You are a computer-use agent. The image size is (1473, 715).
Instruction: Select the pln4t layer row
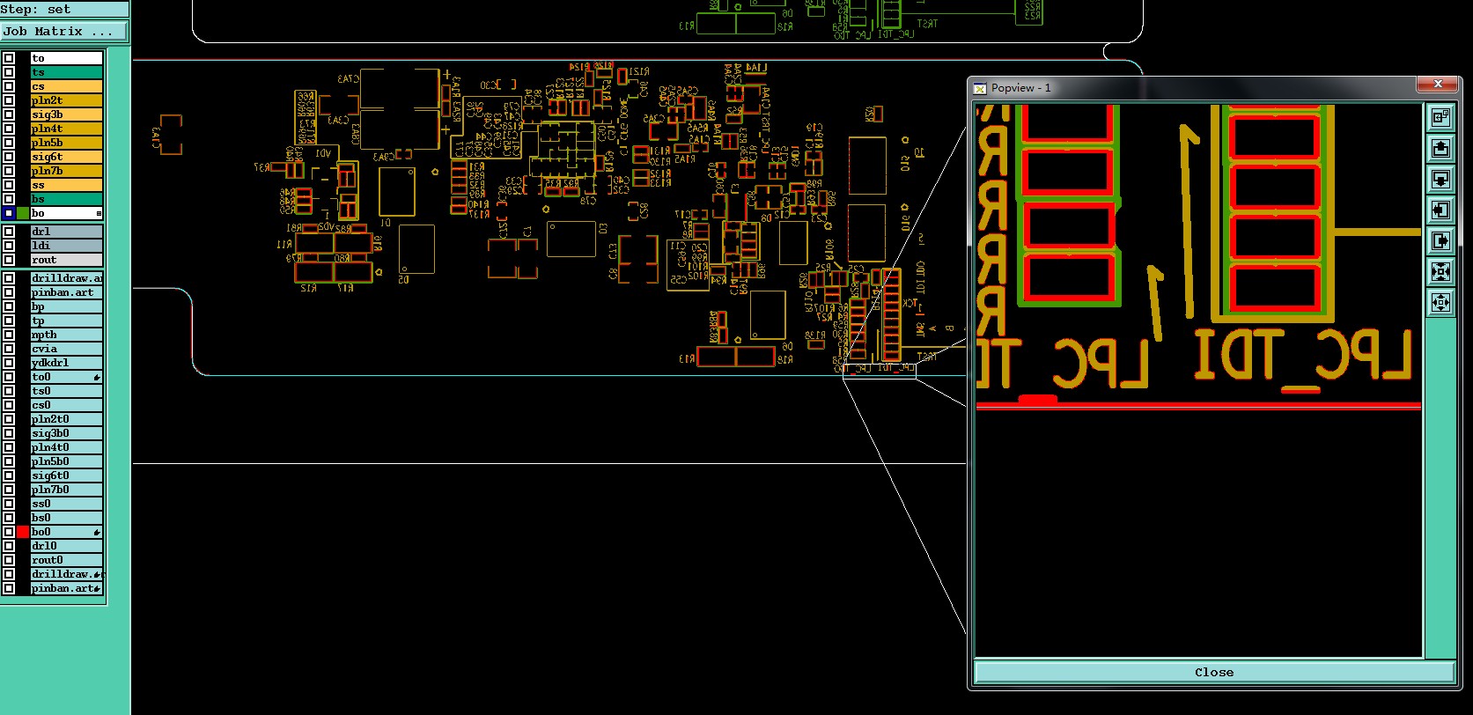pos(67,129)
